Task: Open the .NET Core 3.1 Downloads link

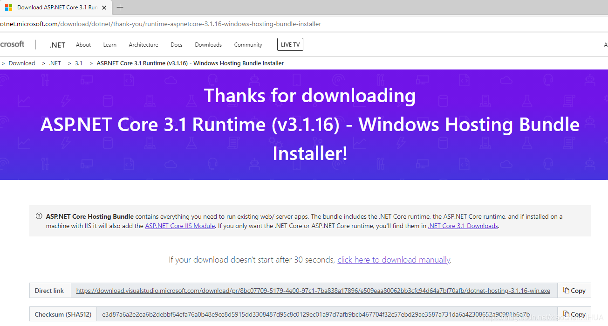Action: pos(463,226)
